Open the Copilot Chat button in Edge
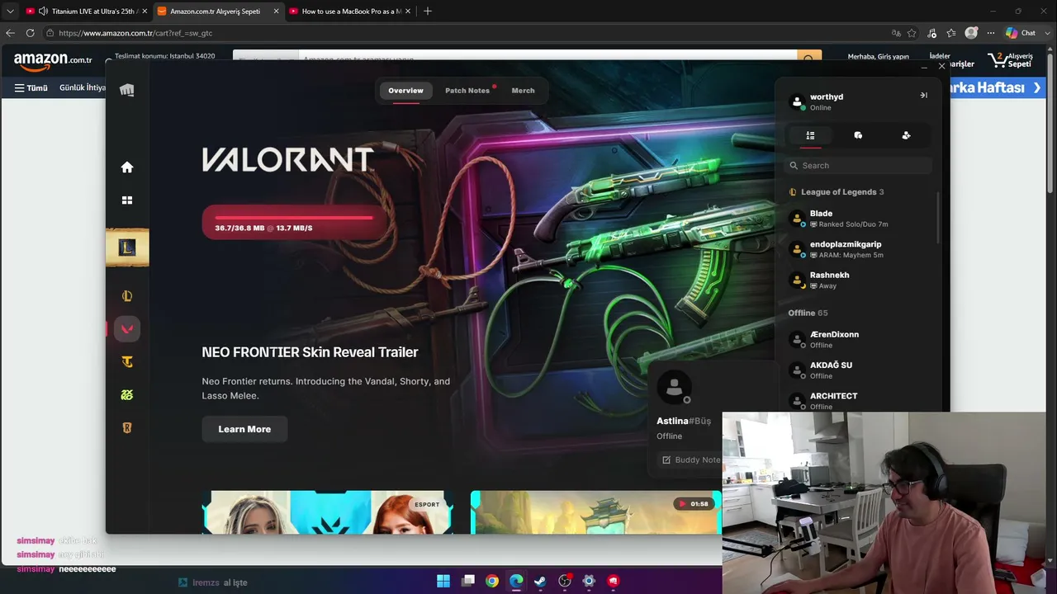This screenshot has width=1057, height=594. coord(1021,33)
